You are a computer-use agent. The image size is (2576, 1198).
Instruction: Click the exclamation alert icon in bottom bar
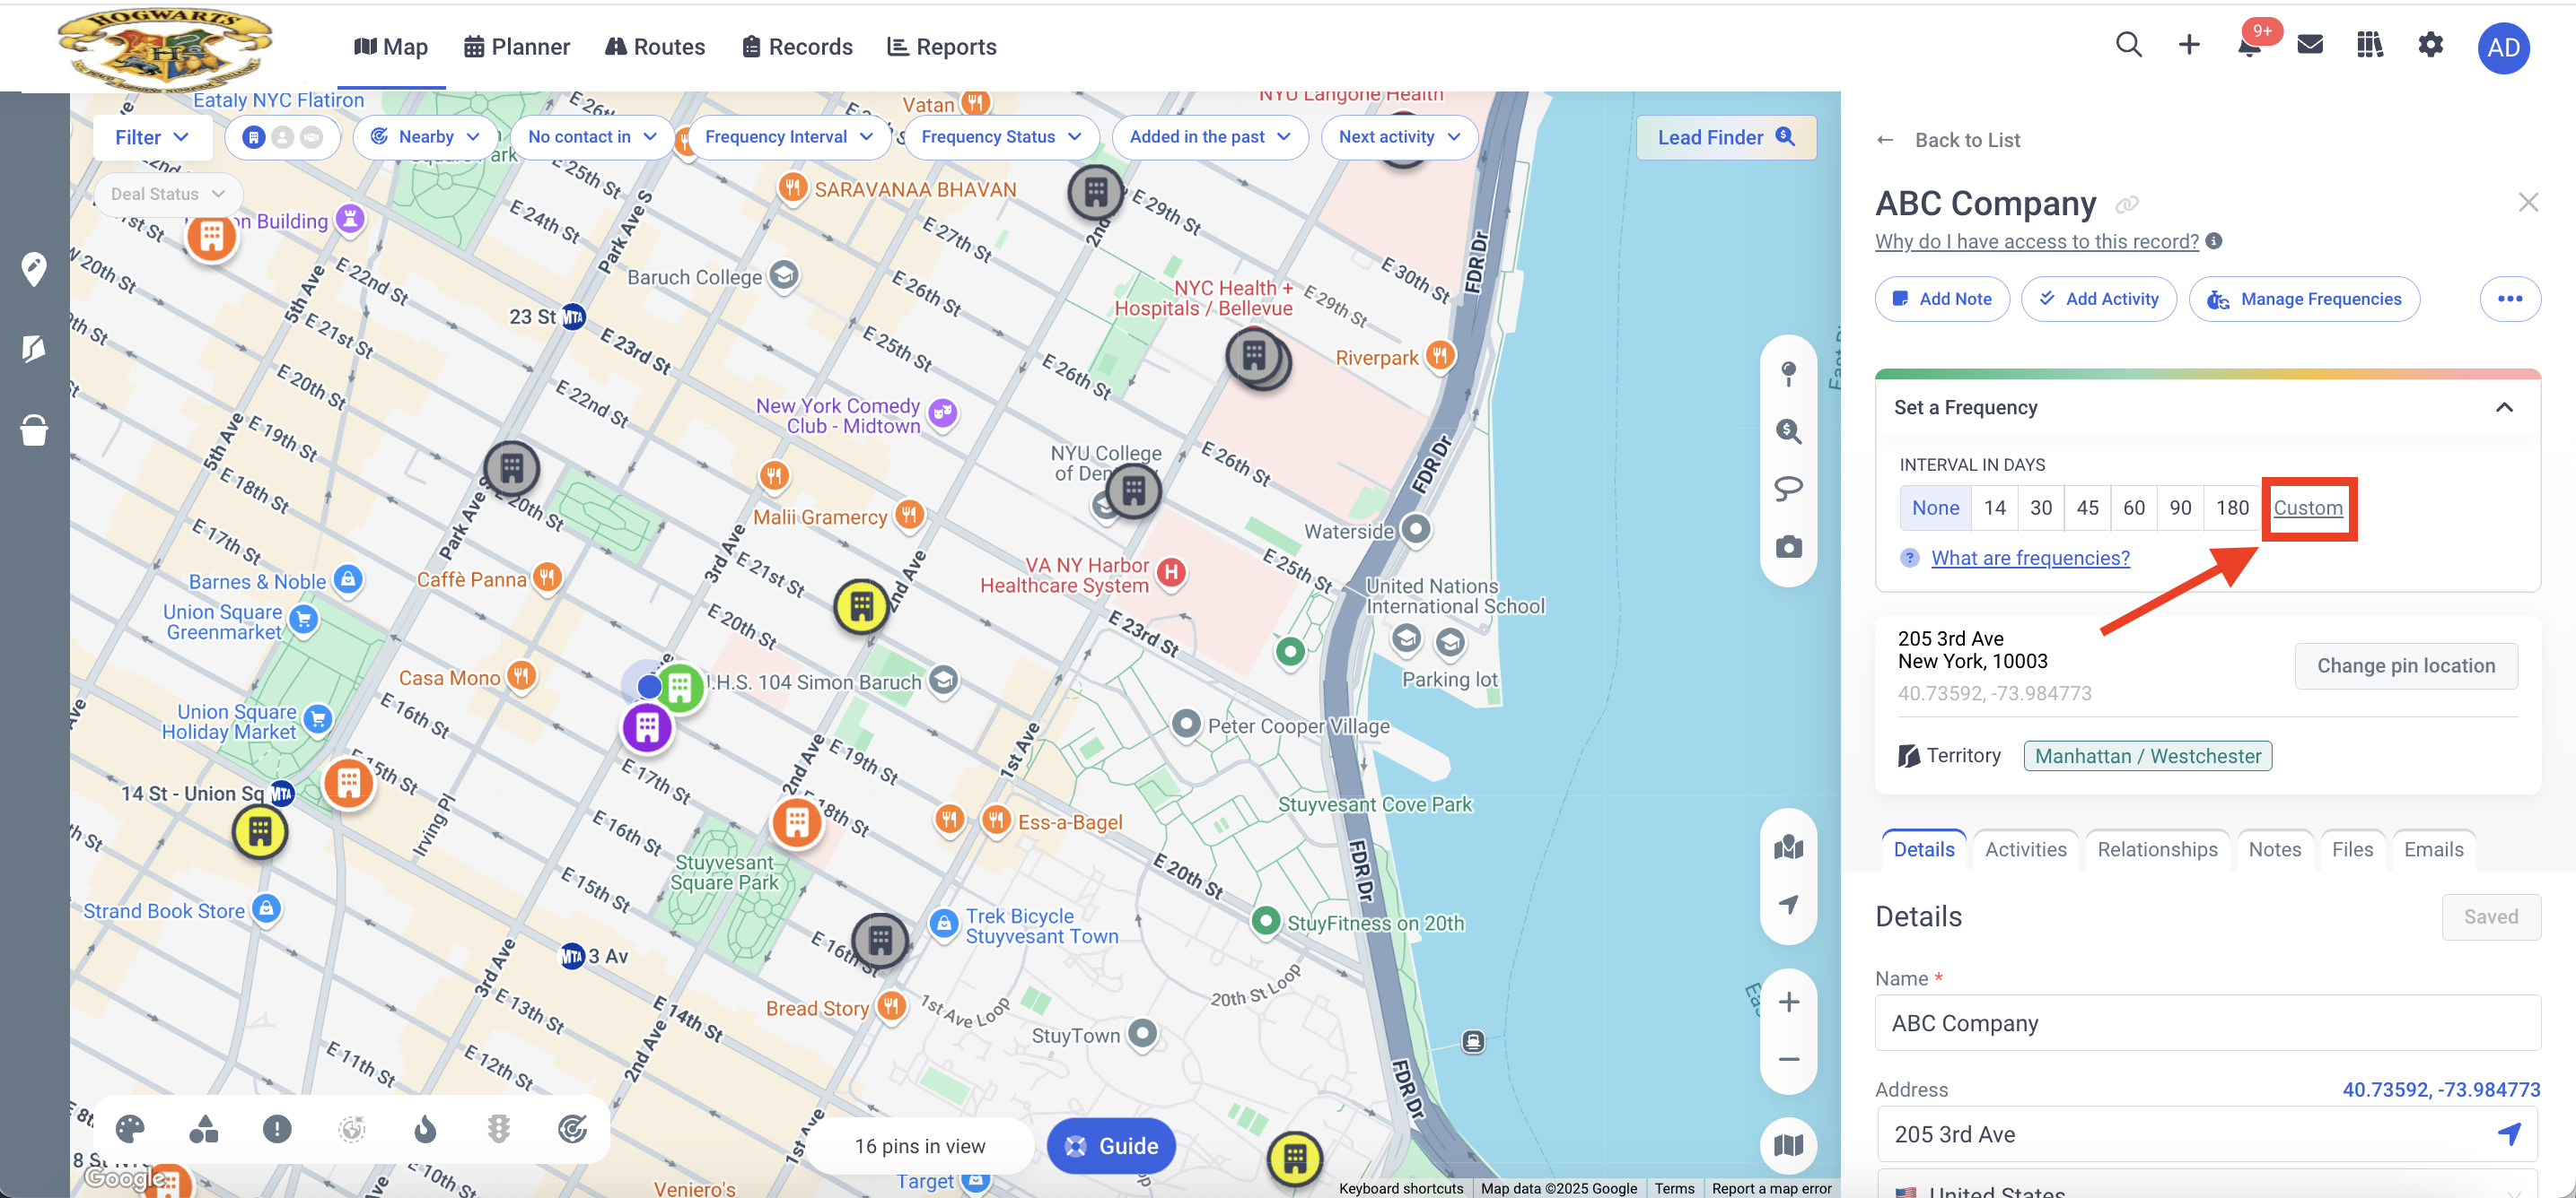pos(277,1129)
